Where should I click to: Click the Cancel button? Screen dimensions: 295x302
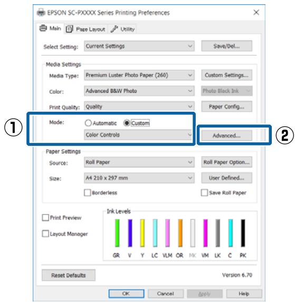[x=166, y=294]
